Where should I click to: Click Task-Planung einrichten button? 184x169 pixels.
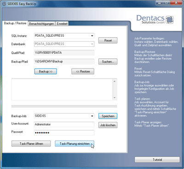coord(75,144)
